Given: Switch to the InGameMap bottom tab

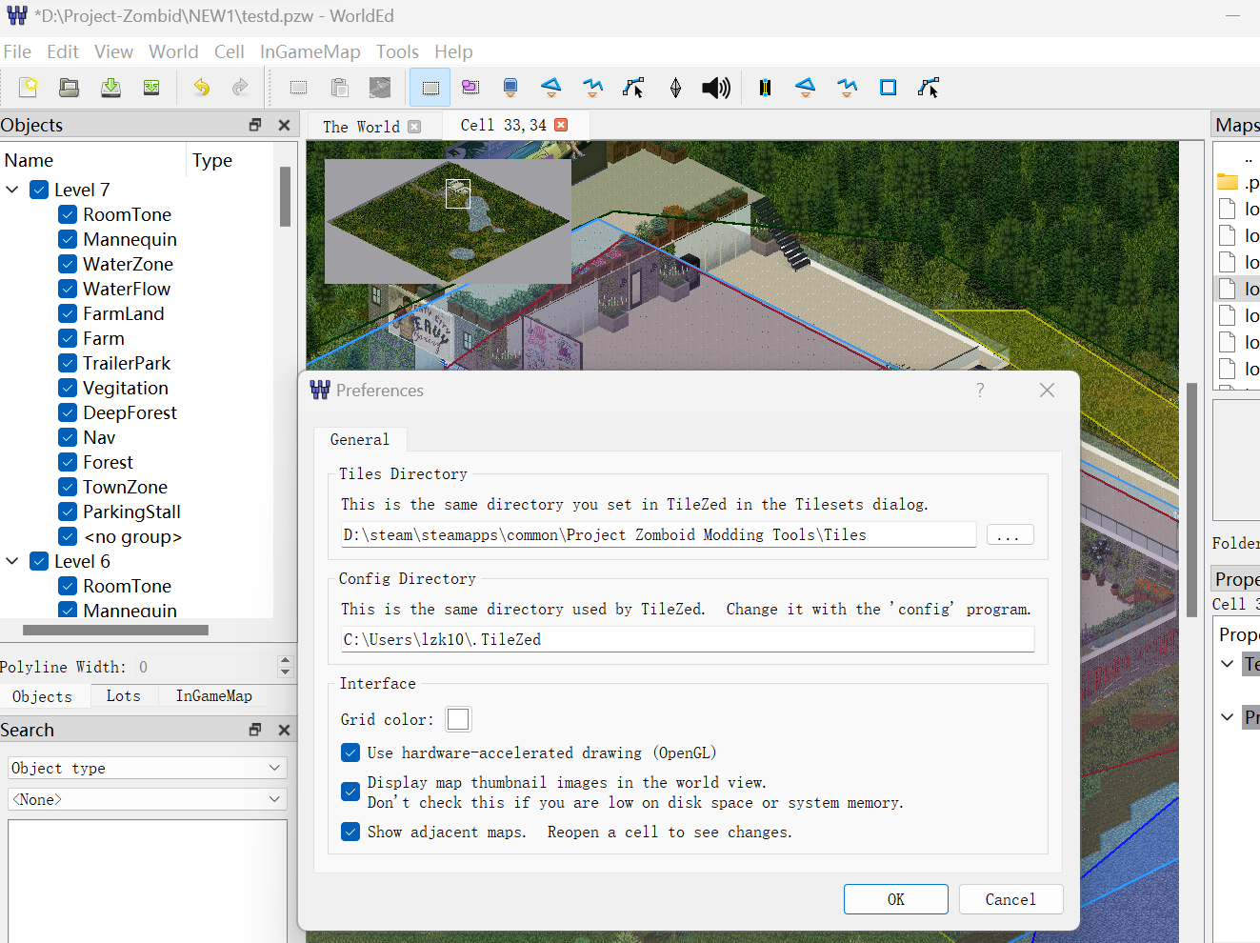Looking at the screenshot, I should 214,696.
